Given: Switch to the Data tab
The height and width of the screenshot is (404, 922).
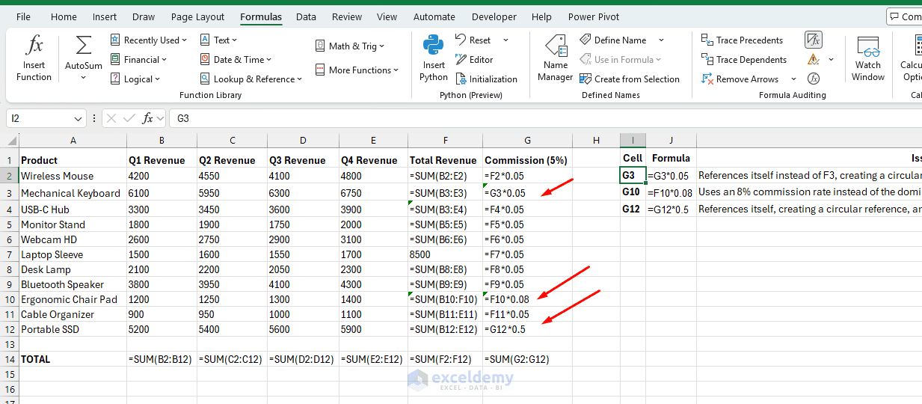Looking at the screenshot, I should (x=306, y=16).
